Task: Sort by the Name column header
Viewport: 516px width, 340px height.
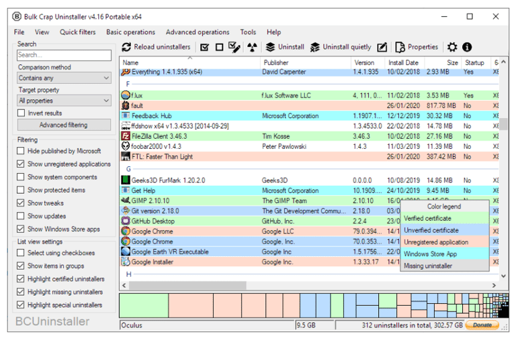Action: 191,62
